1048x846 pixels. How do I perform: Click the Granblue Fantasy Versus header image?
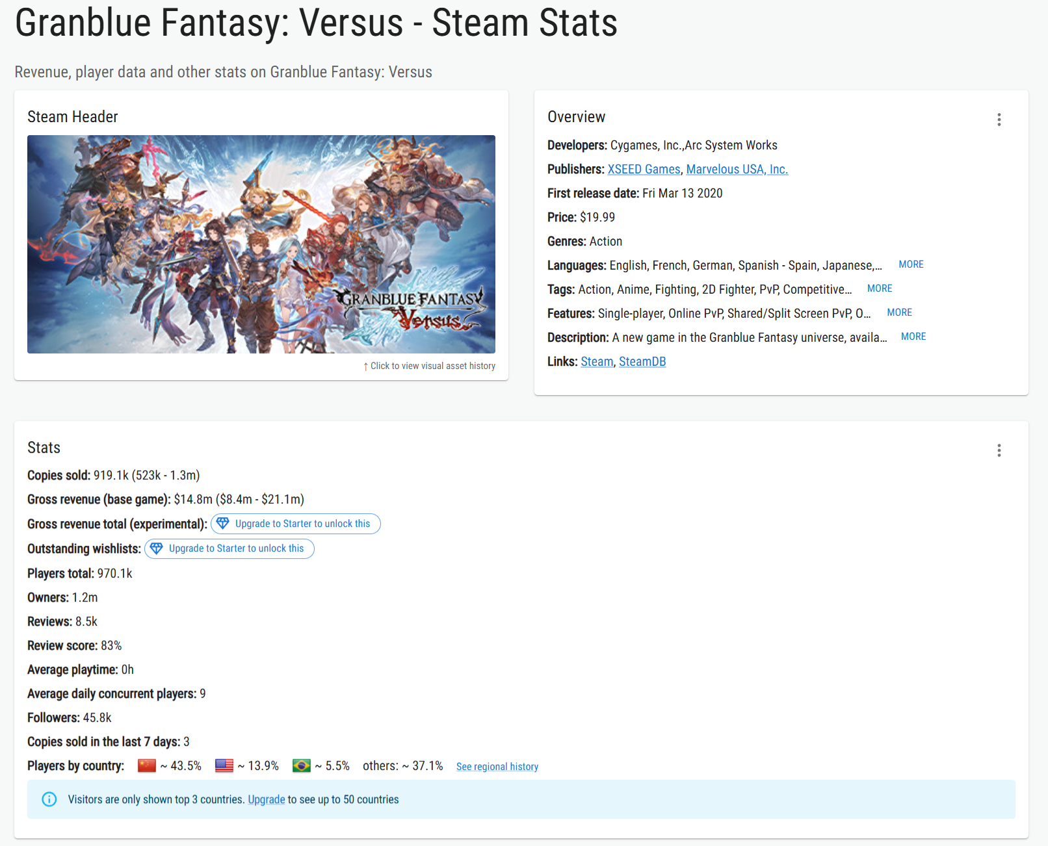pyautogui.click(x=261, y=244)
